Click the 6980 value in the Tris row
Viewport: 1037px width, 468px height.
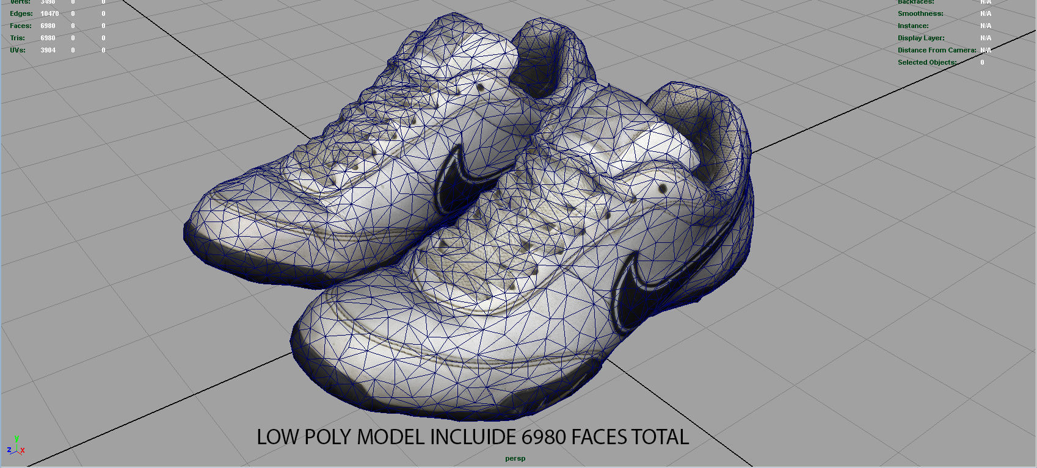(48, 38)
